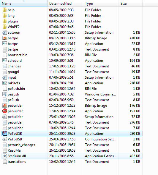Click the 22 KB bartpe application icon

tap(4, 44)
